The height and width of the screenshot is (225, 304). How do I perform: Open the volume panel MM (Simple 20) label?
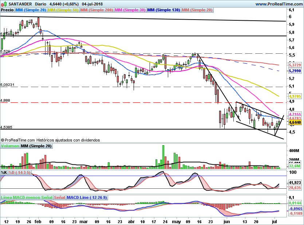(x=36, y=146)
